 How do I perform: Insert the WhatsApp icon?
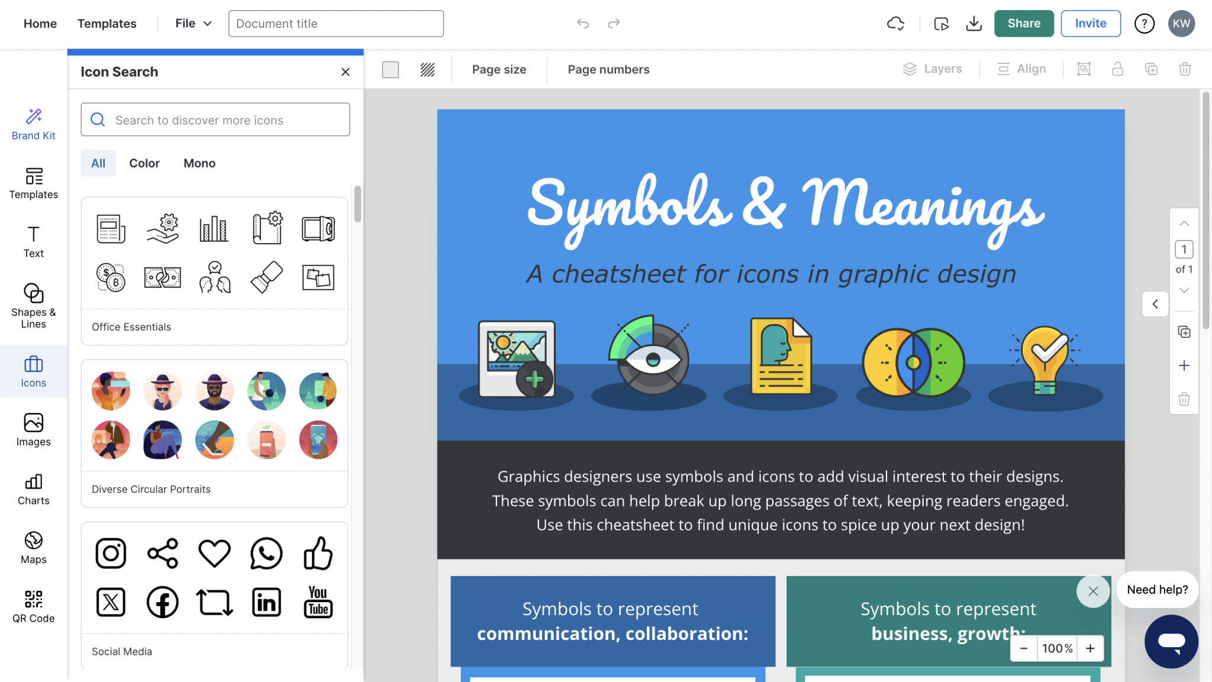click(266, 554)
